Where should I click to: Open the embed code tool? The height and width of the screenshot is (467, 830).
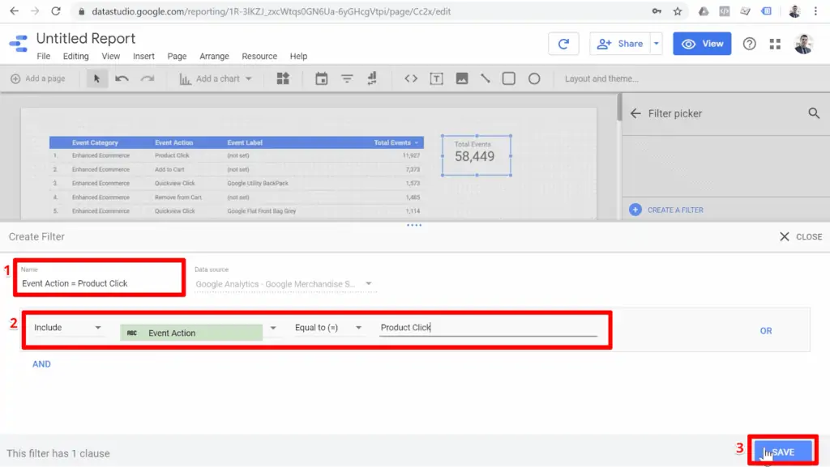pyautogui.click(x=411, y=79)
